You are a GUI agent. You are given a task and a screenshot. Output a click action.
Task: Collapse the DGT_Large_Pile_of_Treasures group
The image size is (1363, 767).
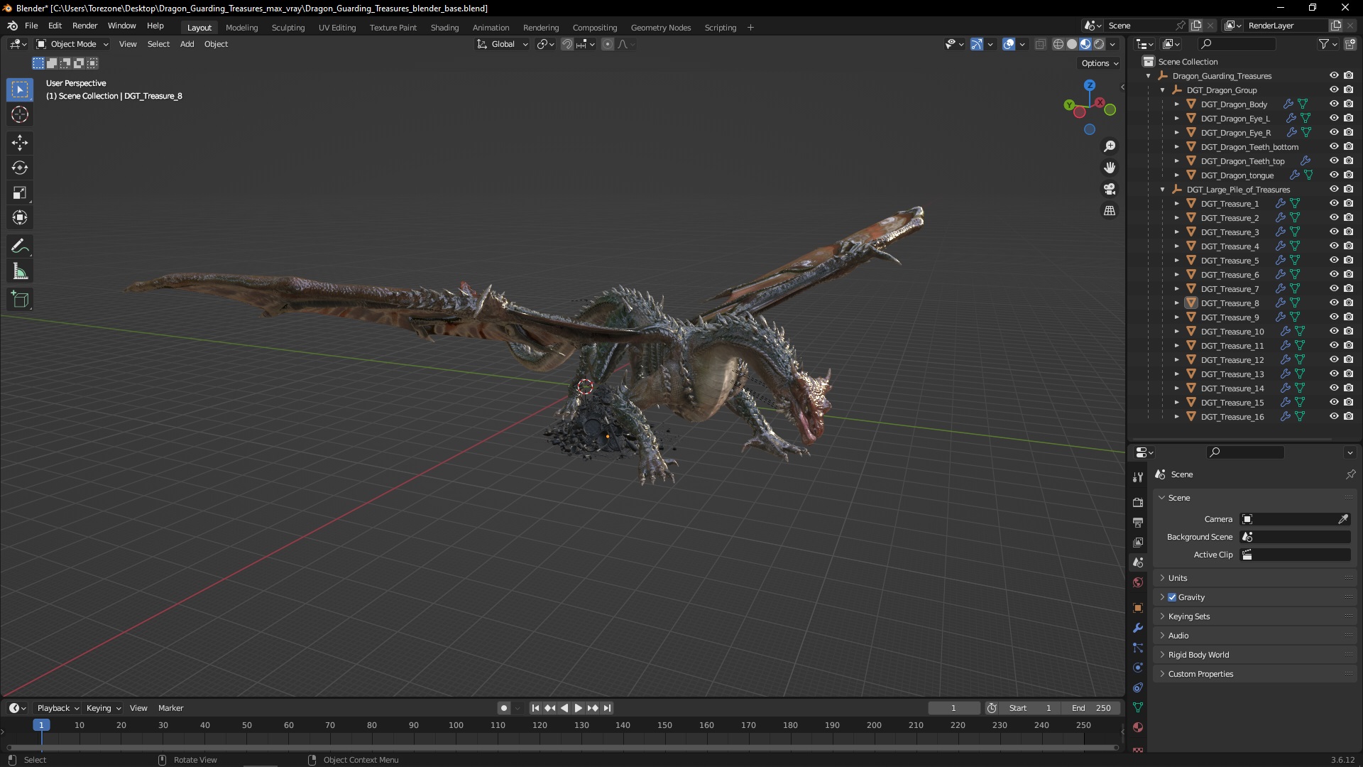[1163, 190]
